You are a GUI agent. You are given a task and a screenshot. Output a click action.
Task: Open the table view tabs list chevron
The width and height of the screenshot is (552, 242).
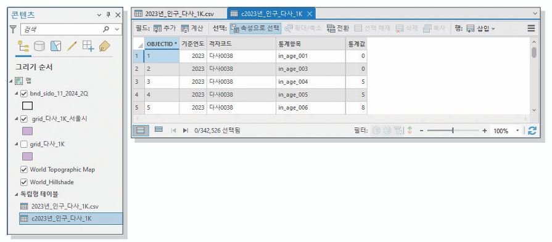535,14
